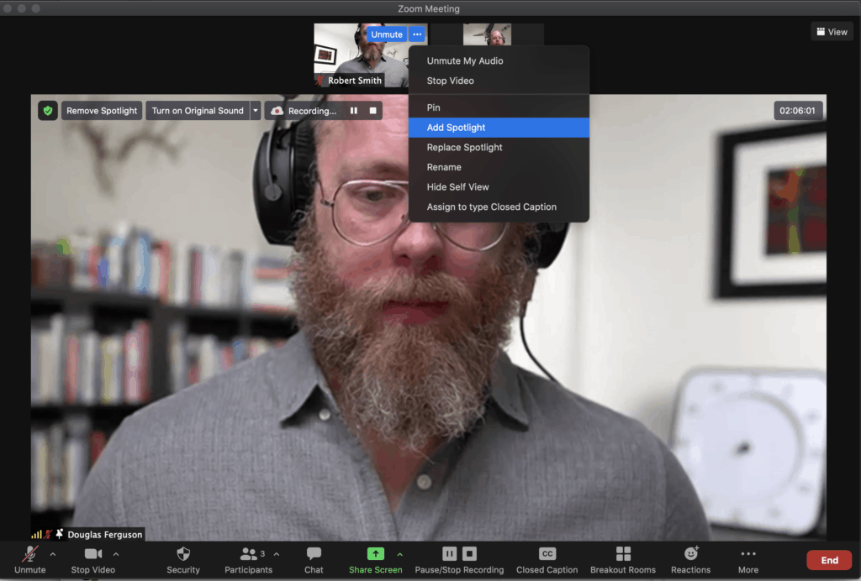
Task: Click the Security shield icon
Action: coord(182,554)
